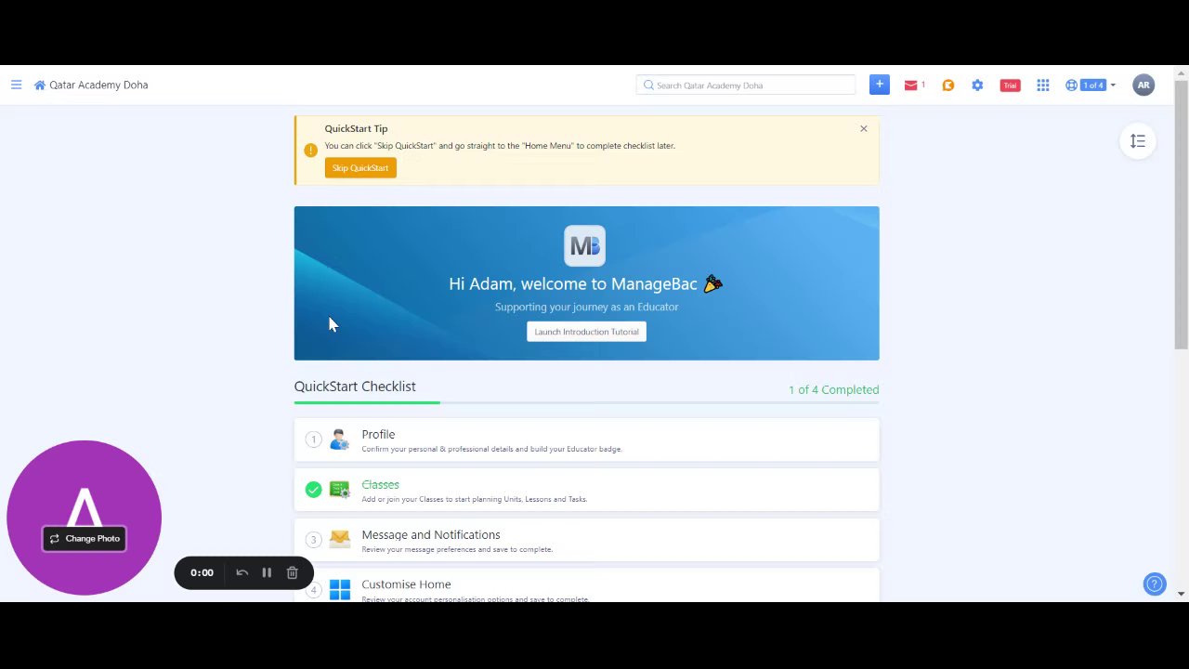Open the red mail messages icon
This screenshot has height=669, width=1189.
[911, 85]
